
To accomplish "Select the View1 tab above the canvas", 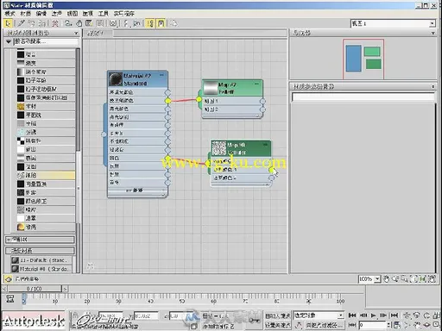I will [97, 34].
